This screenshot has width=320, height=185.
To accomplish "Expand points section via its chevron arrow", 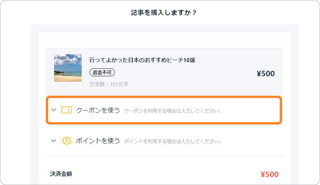I will tap(54, 141).
